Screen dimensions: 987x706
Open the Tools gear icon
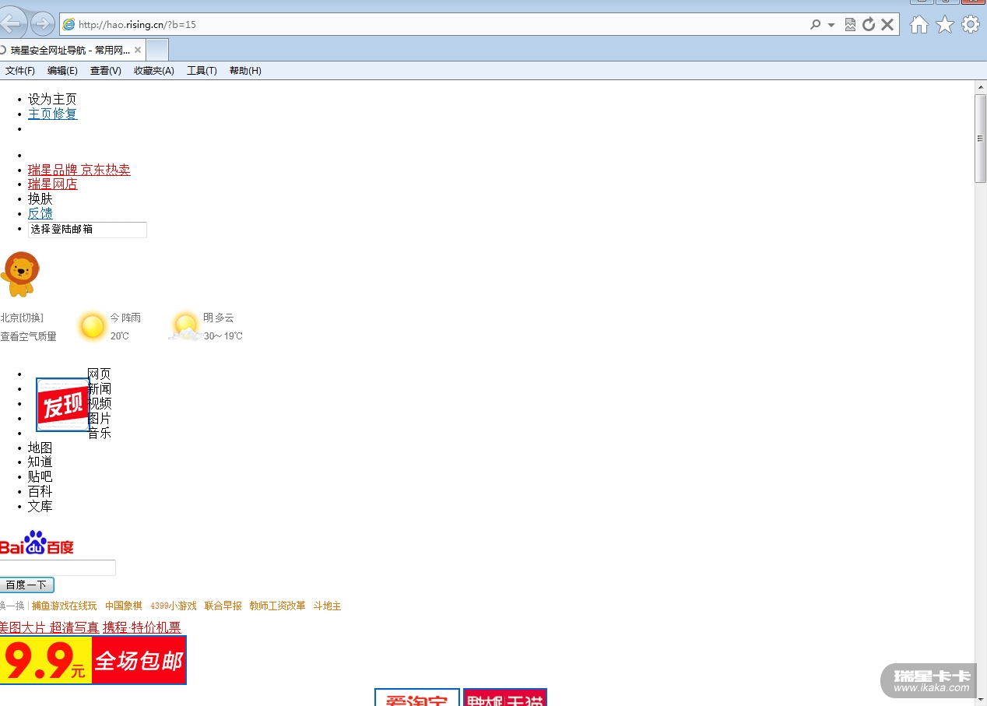coord(971,25)
